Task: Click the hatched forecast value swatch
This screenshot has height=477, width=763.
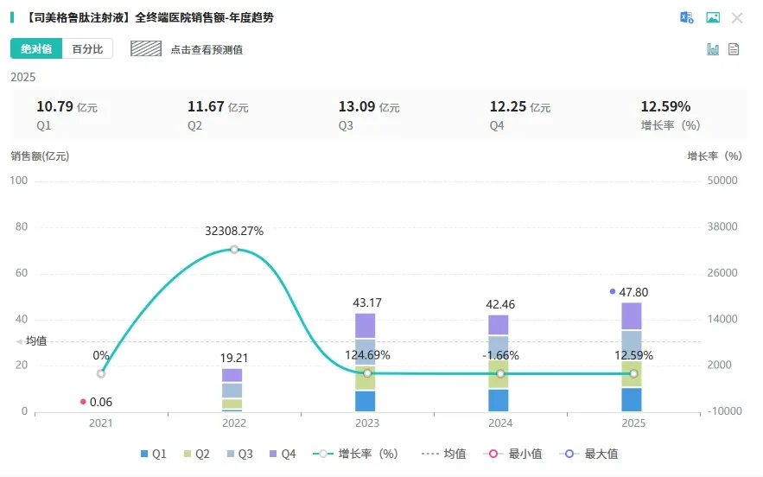Action: click(x=146, y=48)
